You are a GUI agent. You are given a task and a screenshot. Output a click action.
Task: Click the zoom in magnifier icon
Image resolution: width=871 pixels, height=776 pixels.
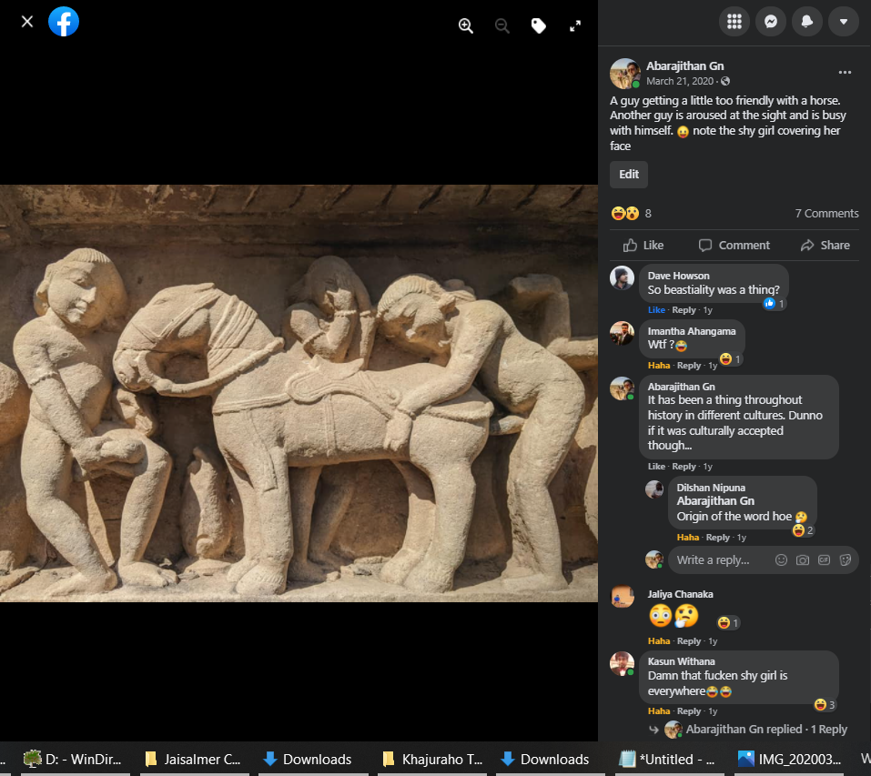[x=466, y=26]
